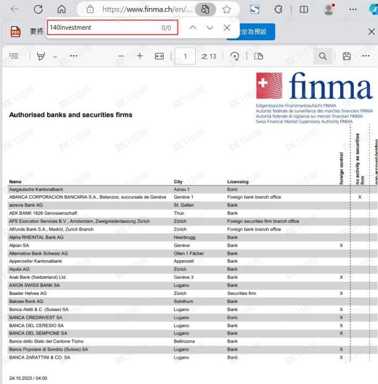Zoom in the PDF with plus

point(140,56)
